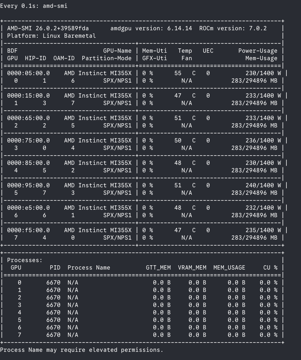This screenshot has width=301, height=360.
Task: Click the OAM-ID column header
Action: point(64,58)
